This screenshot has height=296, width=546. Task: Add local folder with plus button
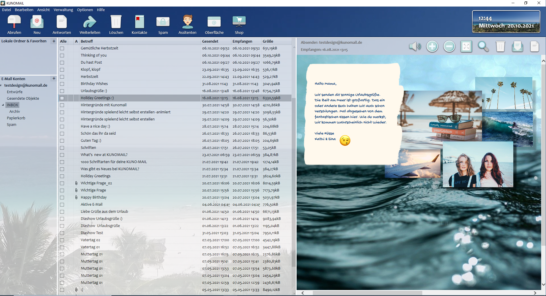click(x=54, y=41)
